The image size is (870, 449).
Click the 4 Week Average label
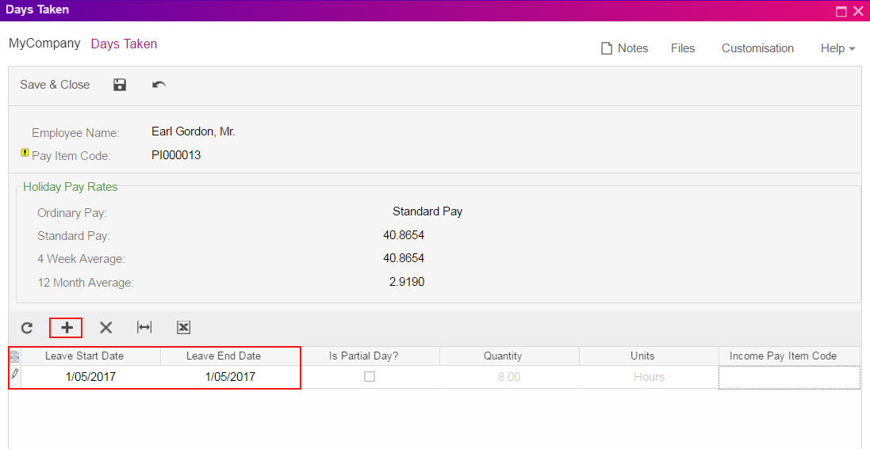[x=81, y=260]
